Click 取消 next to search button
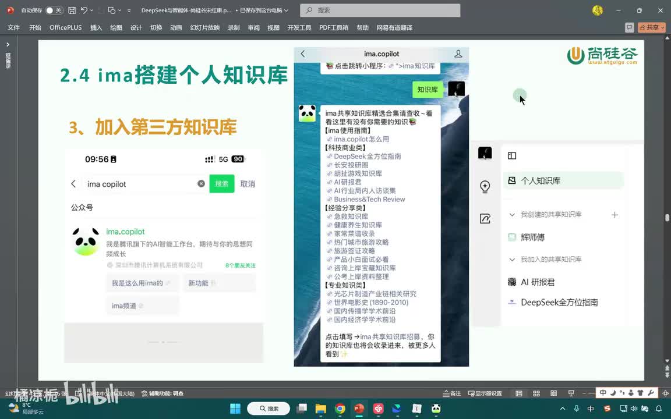Image resolution: width=671 pixels, height=419 pixels. tap(248, 184)
